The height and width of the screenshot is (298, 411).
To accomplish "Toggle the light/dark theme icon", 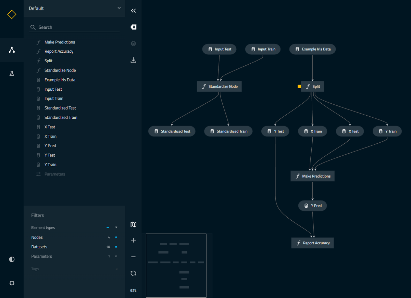I will point(12,259).
